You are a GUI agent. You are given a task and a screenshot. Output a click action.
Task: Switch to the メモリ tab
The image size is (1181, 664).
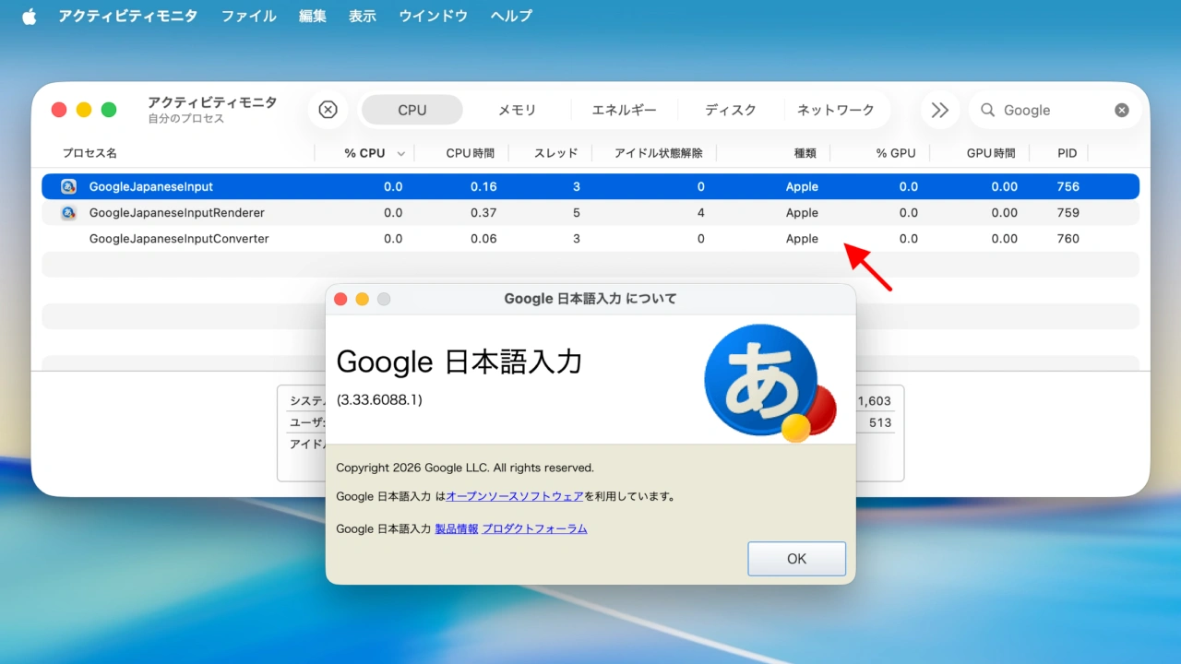pos(517,110)
